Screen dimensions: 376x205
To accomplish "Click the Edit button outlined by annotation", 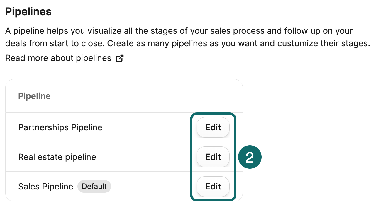I will 213,157.
